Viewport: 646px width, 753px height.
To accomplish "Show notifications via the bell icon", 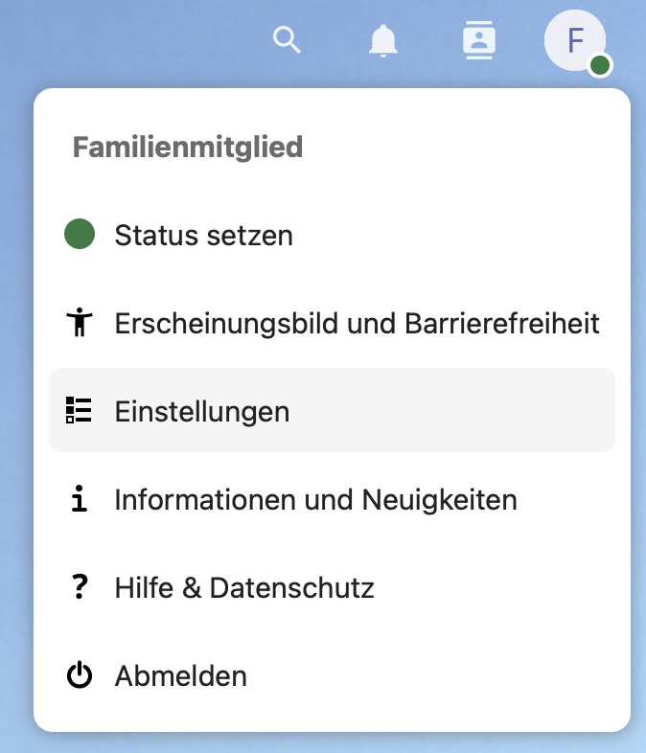I will pyautogui.click(x=382, y=40).
